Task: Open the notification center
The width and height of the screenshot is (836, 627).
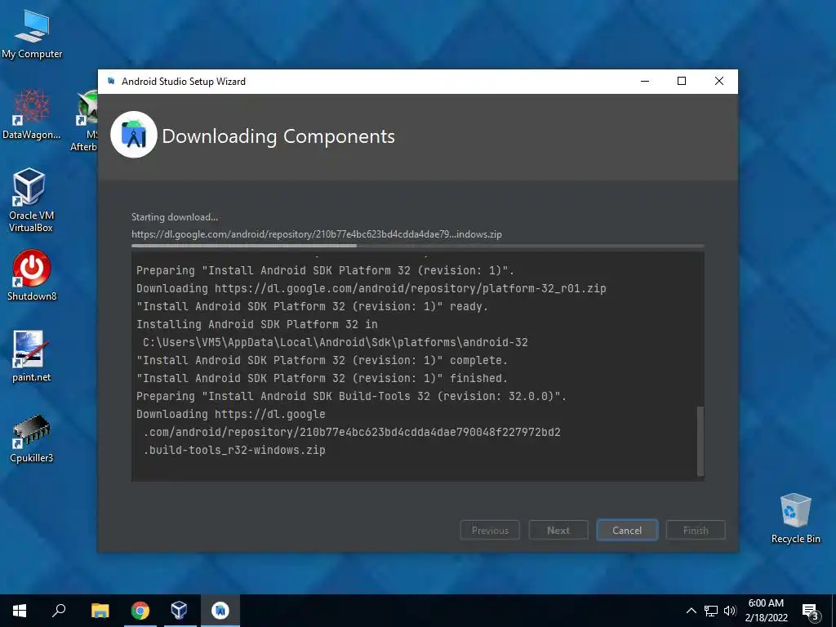Action: point(811,612)
